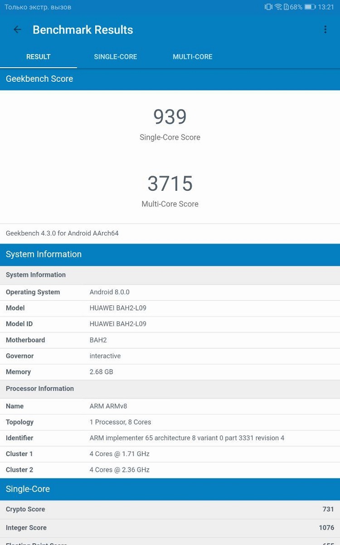
Task: Switch to the MULTI-CORE tab
Action: tap(193, 57)
